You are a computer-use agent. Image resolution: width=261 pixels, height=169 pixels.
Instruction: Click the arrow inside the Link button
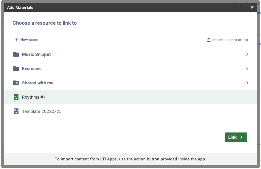[x=241, y=137]
